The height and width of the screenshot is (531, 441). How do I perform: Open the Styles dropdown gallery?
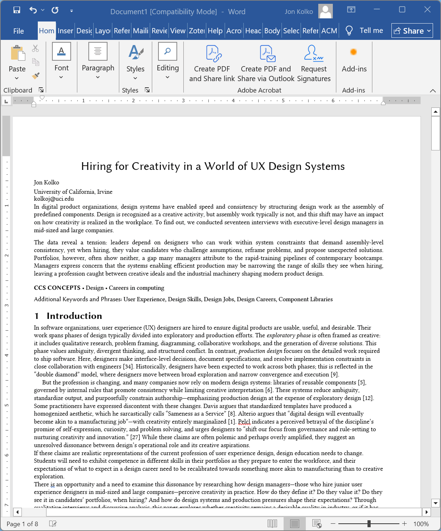tap(135, 78)
